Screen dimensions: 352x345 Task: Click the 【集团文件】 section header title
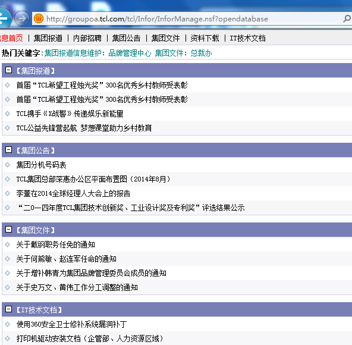tap(36, 230)
